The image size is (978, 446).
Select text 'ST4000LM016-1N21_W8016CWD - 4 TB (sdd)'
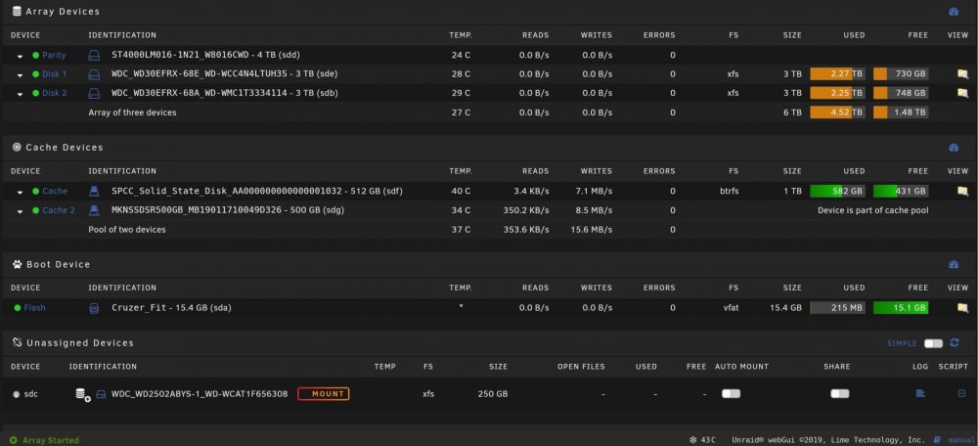205,55
